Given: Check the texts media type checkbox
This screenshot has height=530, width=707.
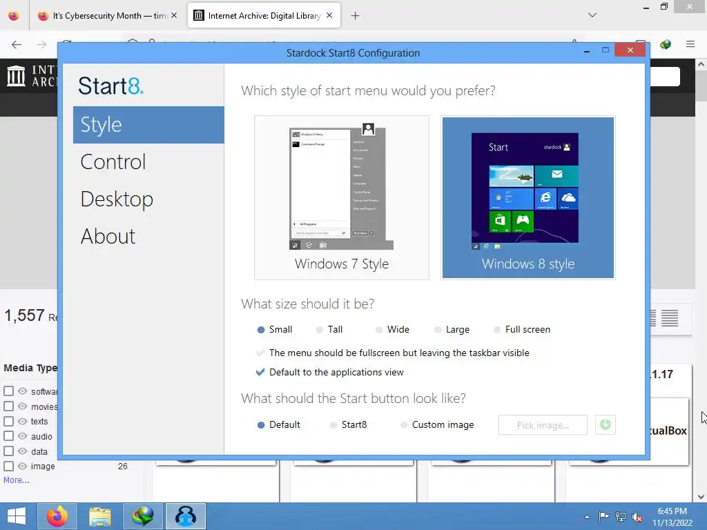Looking at the screenshot, I should click(x=8, y=422).
